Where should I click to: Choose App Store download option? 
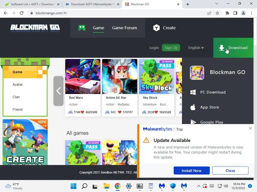210,107
